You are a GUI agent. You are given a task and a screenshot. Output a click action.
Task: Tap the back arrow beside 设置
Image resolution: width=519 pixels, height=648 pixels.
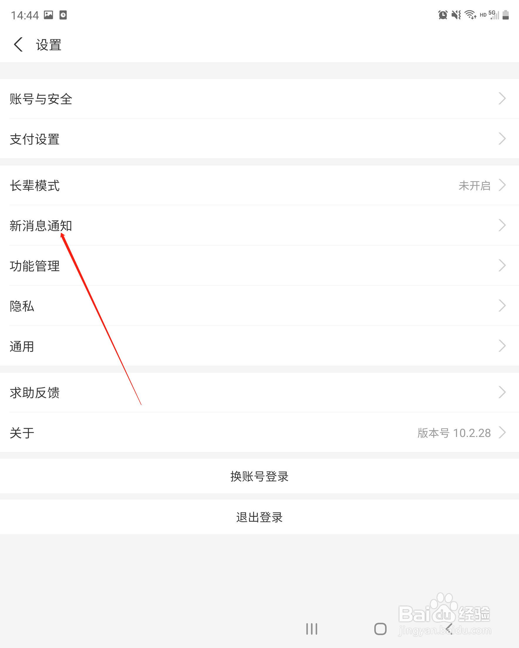(x=18, y=45)
